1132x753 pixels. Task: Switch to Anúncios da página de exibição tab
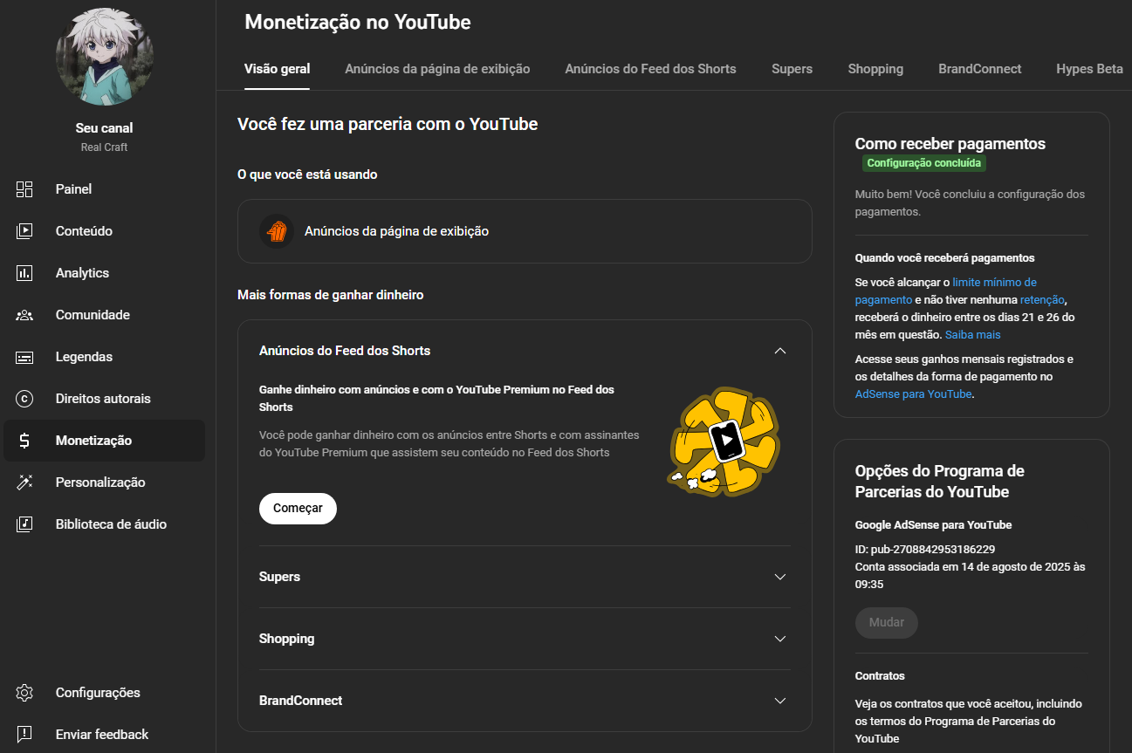tap(437, 69)
